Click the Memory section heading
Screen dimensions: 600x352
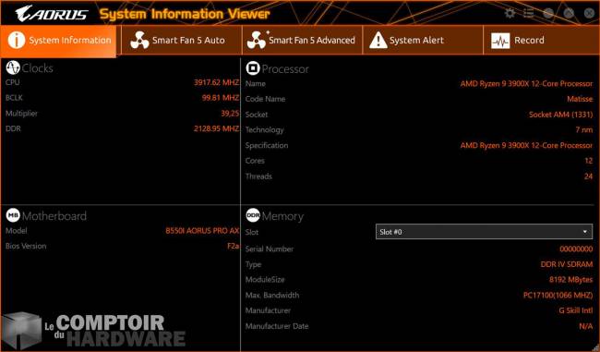tap(282, 216)
